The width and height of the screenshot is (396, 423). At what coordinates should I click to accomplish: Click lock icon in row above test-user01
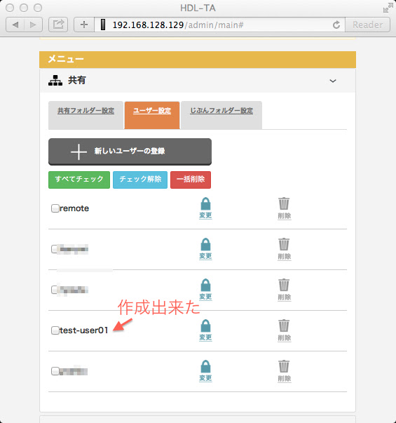(205, 285)
